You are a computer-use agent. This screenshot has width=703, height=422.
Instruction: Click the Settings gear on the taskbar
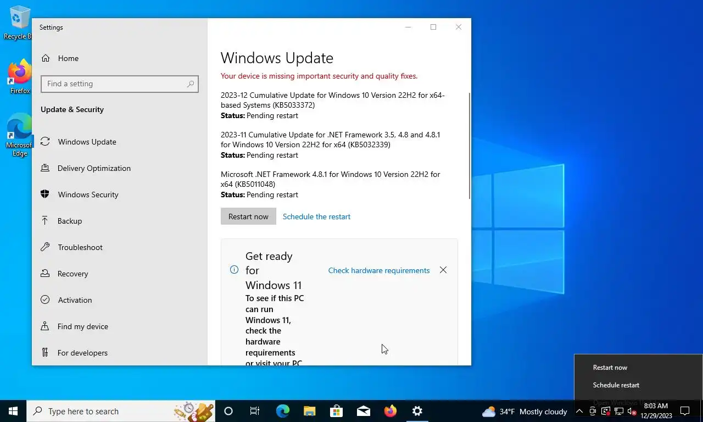coord(417,411)
